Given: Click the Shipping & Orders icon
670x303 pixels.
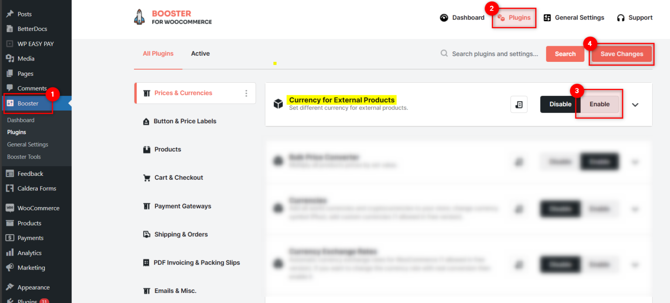Looking at the screenshot, I should click(x=147, y=234).
